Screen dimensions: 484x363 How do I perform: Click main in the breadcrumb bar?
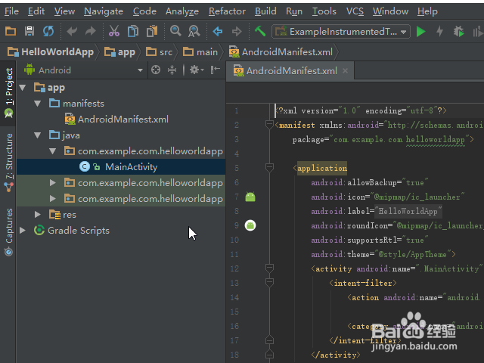point(200,52)
